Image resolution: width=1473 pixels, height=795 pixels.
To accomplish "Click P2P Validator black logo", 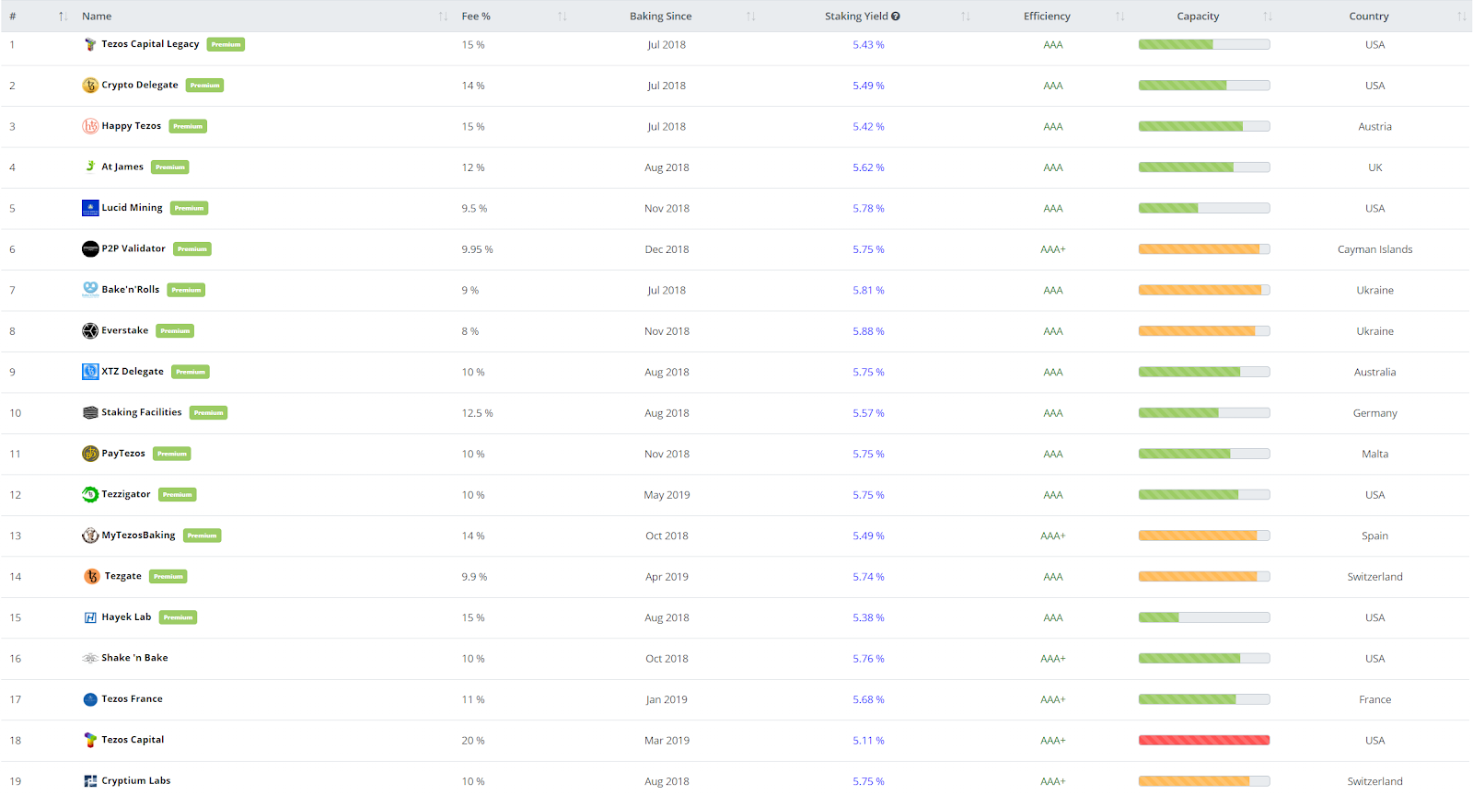I will click(x=90, y=248).
